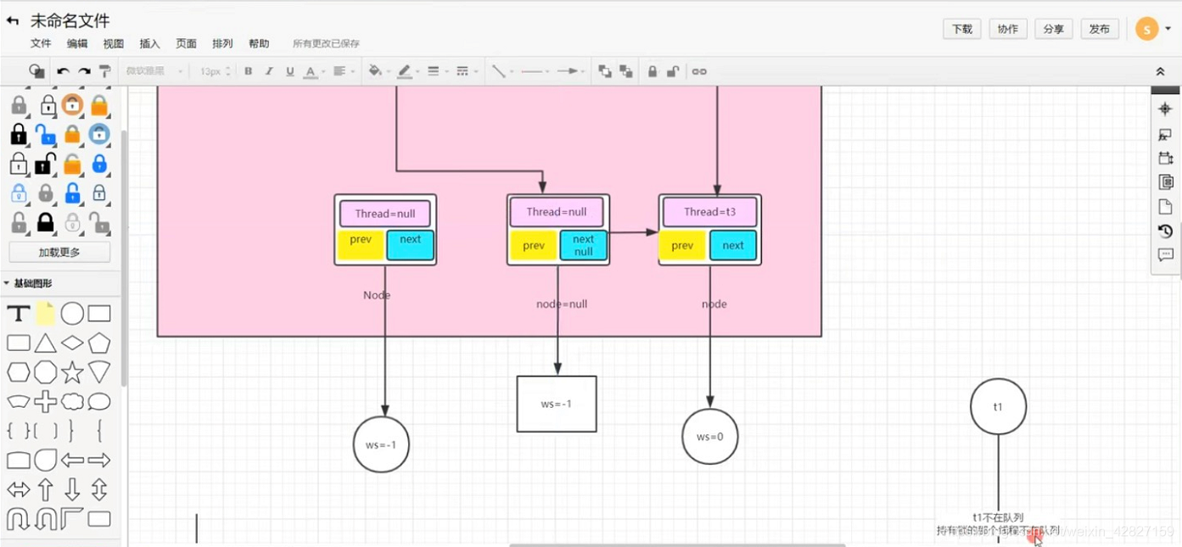Open the 插入 menu
The height and width of the screenshot is (547, 1182).
click(149, 43)
